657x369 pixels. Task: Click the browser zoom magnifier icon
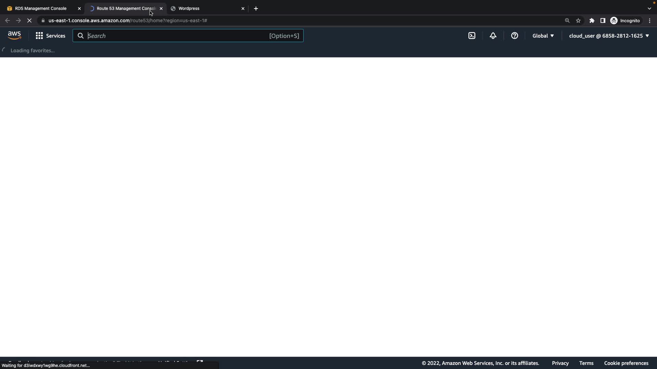pyautogui.click(x=567, y=20)
